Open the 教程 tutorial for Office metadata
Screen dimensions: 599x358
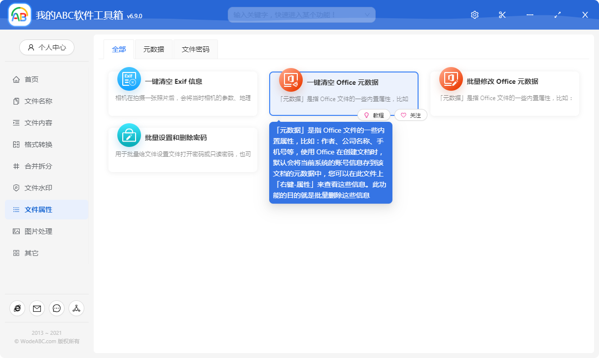[374, 115]
